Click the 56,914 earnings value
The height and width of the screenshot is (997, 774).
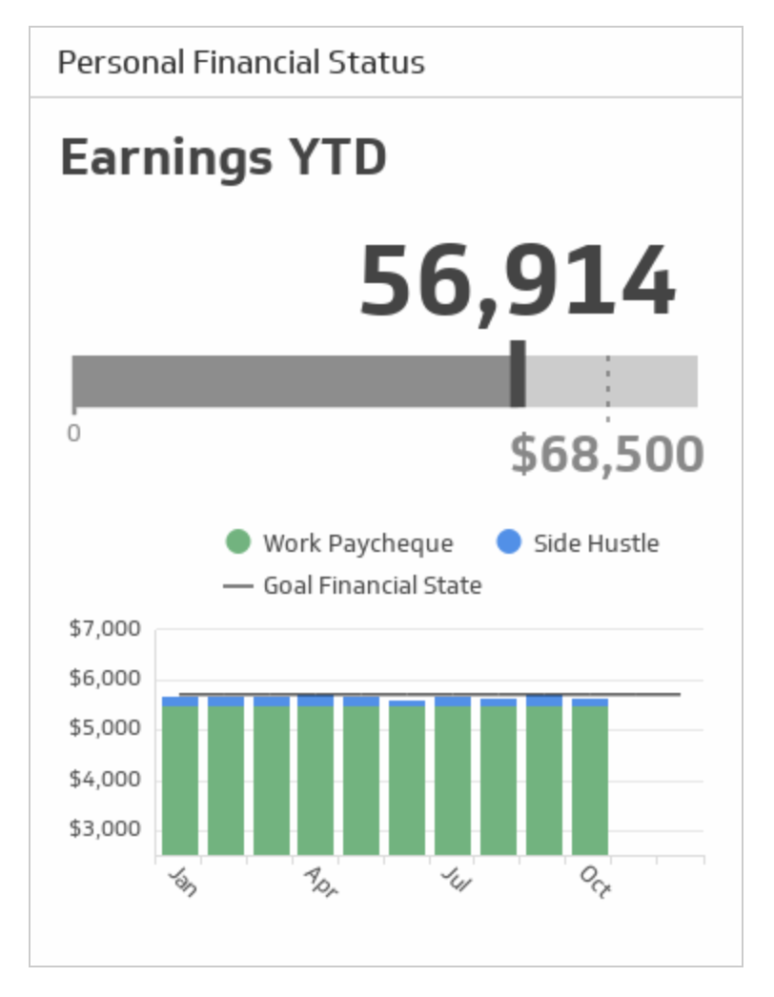point(517,283)
